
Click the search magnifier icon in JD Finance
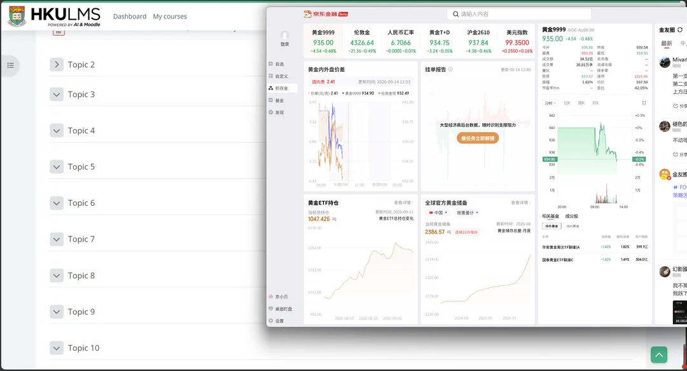[x=455, y=14]
